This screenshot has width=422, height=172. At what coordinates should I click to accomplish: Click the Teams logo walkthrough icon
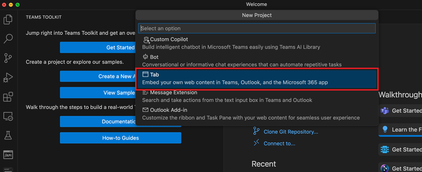tap(385, 110)
